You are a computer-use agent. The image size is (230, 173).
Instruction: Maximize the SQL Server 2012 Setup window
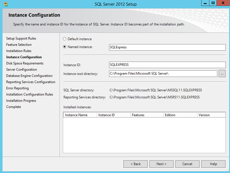tap(213, 3)
